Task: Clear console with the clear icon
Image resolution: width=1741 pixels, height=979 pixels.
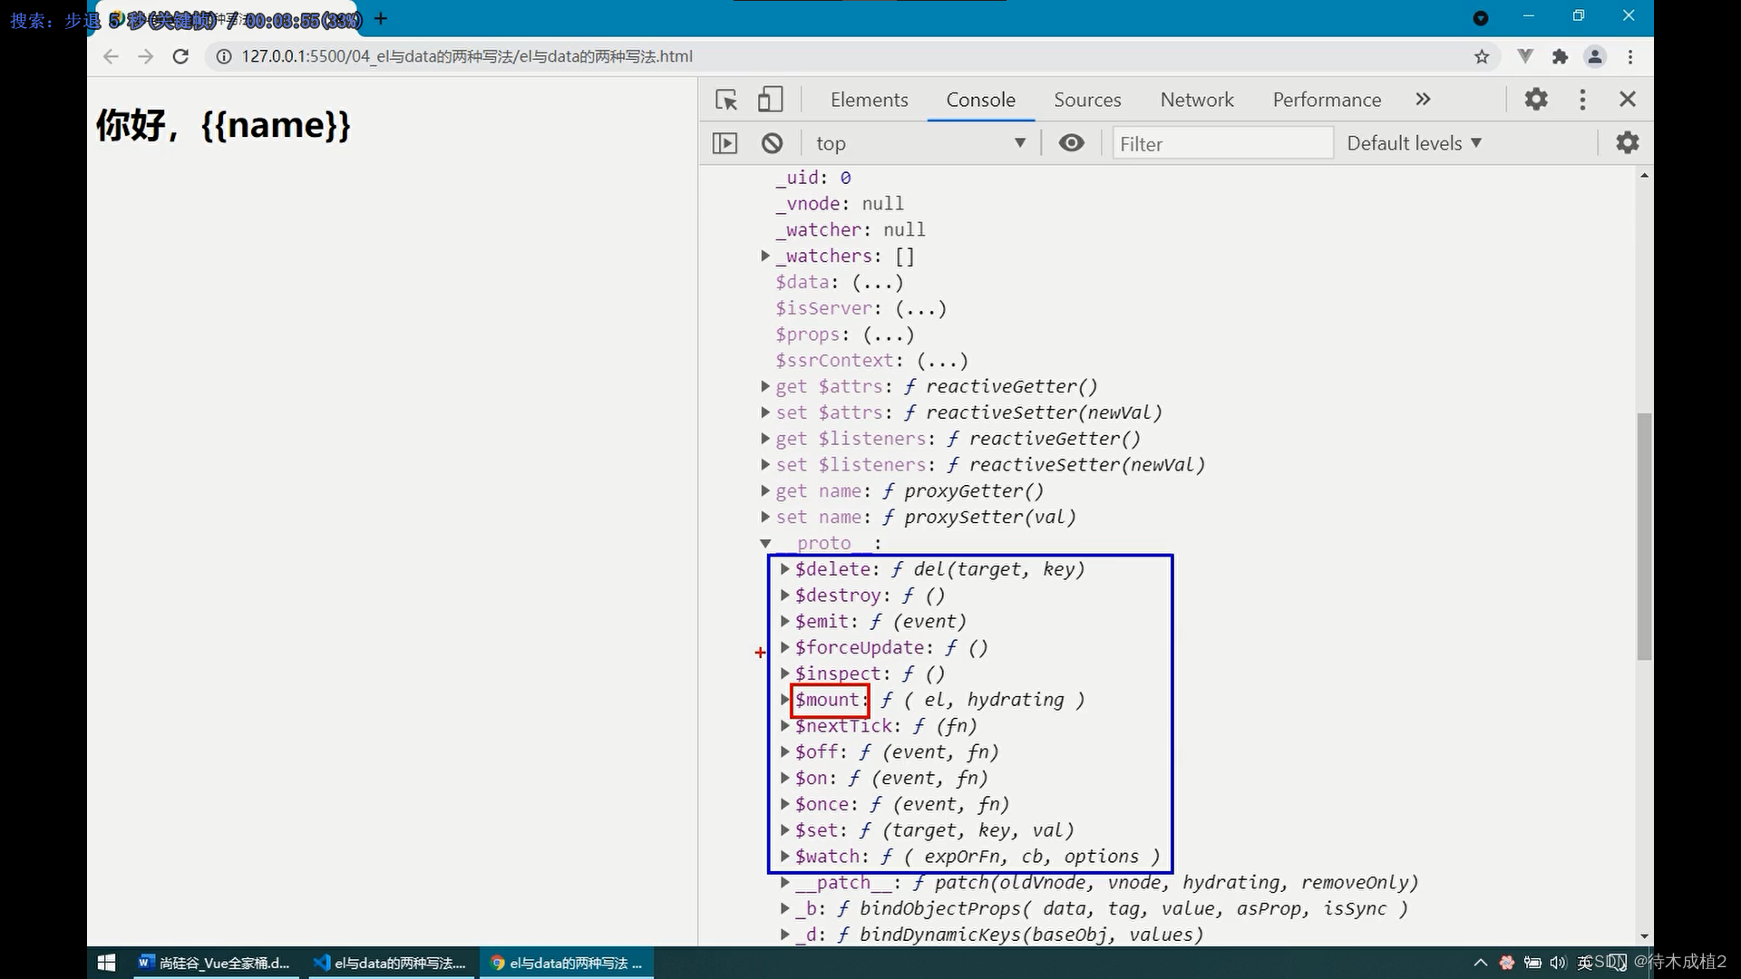Action: click(x=772, y=143)
